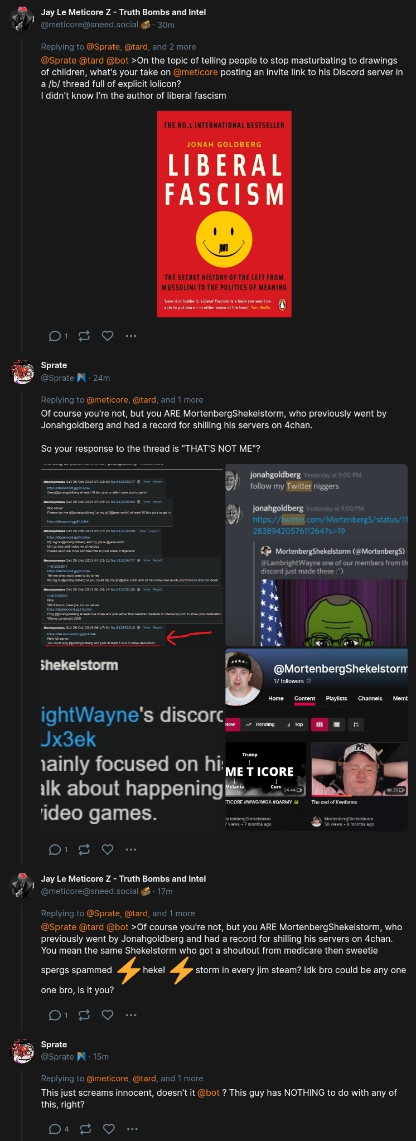This screenshot has width=416, height=1141.
Task: Like the second Meticore post from 17m ago
Action: click(108, 1015)
